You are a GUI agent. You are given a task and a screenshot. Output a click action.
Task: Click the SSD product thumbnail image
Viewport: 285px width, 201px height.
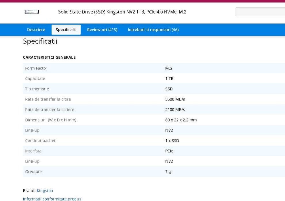[32, 12]
